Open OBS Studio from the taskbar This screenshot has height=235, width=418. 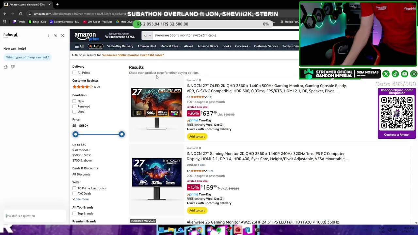point(228,230)
